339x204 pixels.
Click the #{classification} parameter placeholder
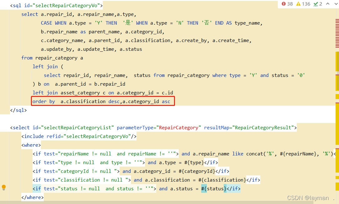click(222, 180)
